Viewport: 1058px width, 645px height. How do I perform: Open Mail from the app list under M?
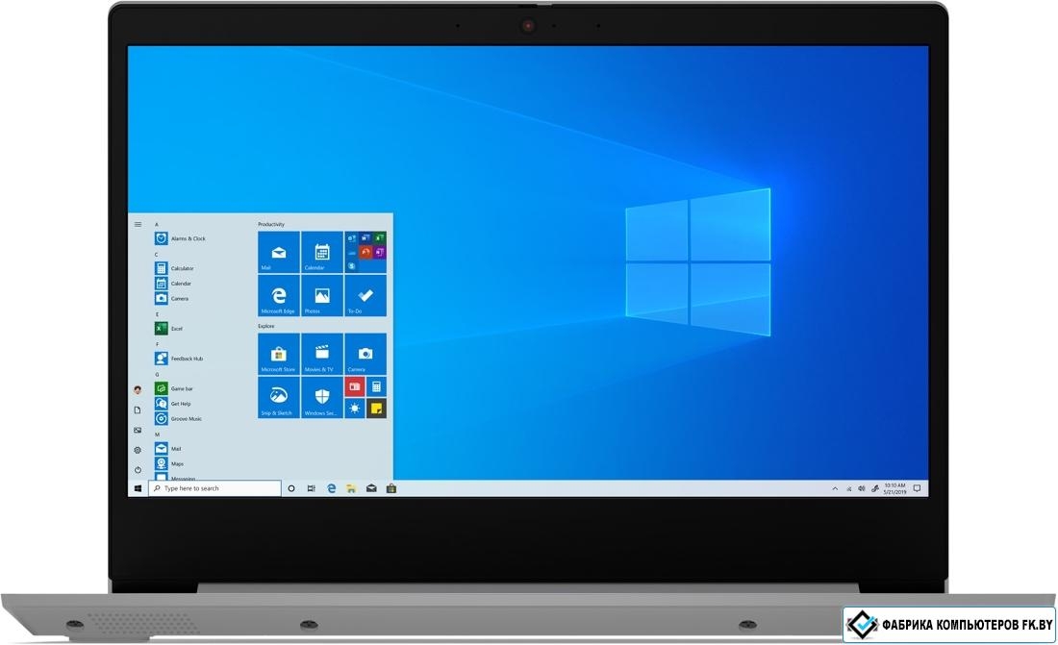click(x=168, y=449)
